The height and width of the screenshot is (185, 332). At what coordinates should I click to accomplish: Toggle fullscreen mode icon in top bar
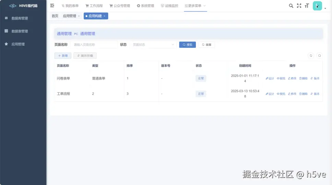(x=299, y=6)
